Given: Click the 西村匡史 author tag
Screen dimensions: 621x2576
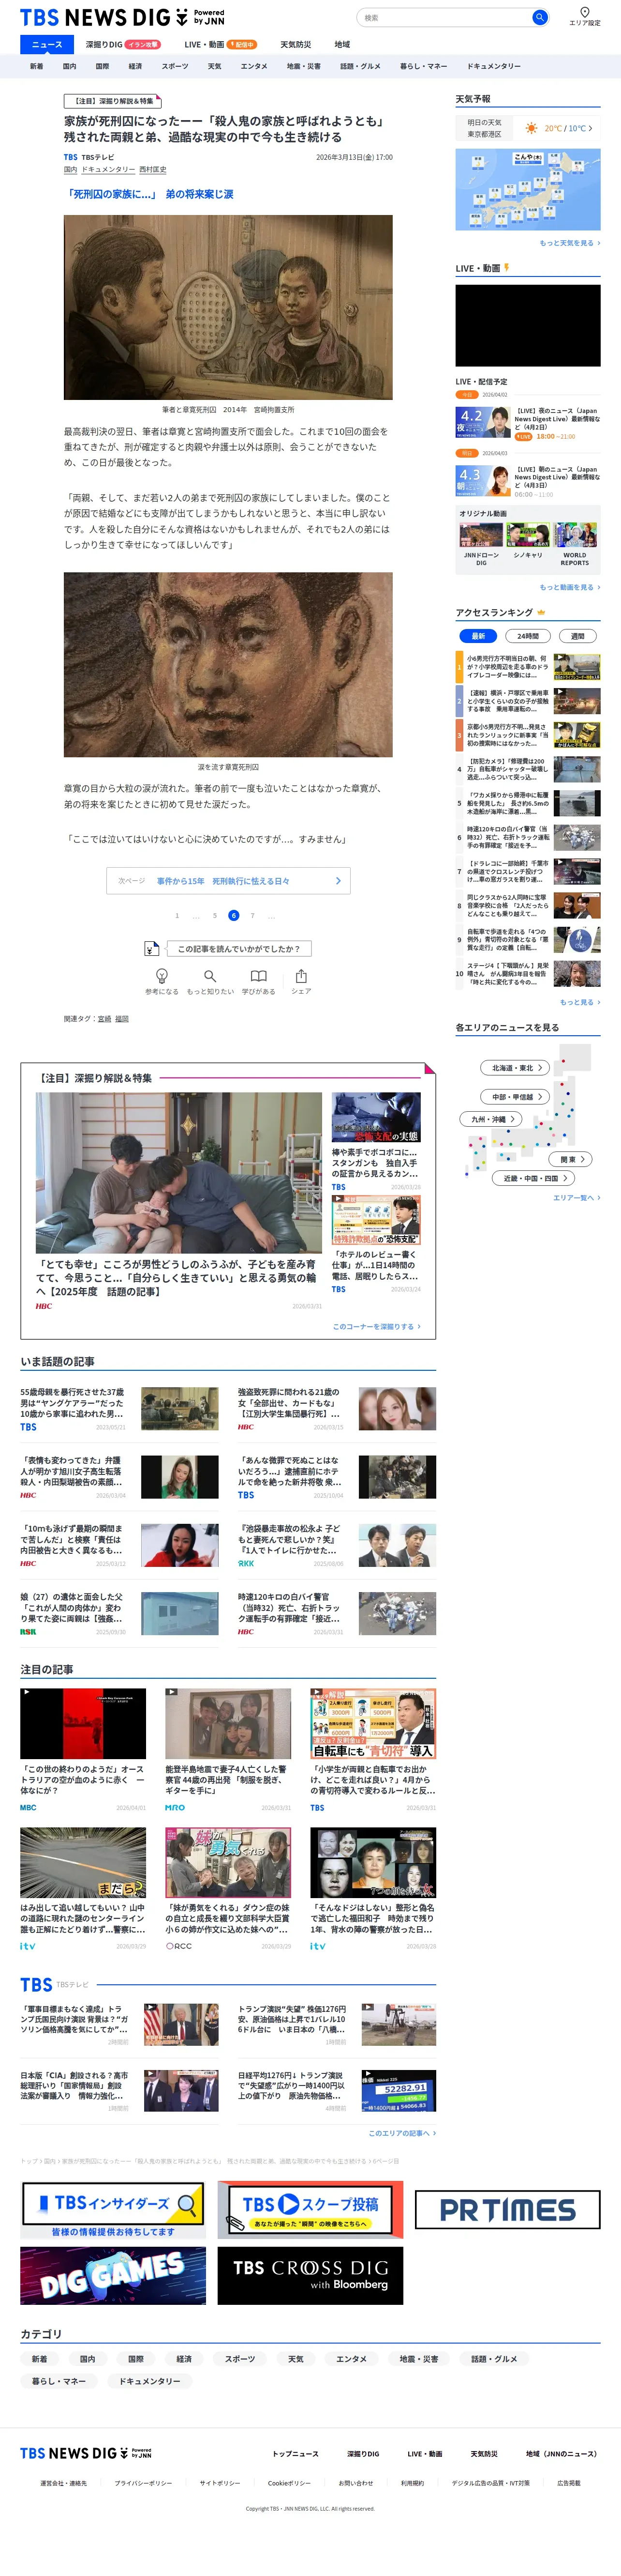Looking at the screenshot, I should click(x=153, y=170).
